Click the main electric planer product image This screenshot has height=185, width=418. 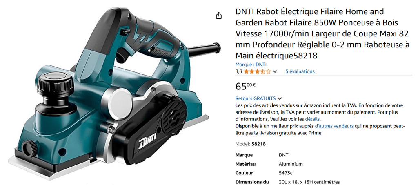(115, 93)
